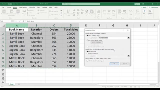This screenshot has width=160, height=90.
Task: Open the Screenshot dropdown
Action: [46, 13]
